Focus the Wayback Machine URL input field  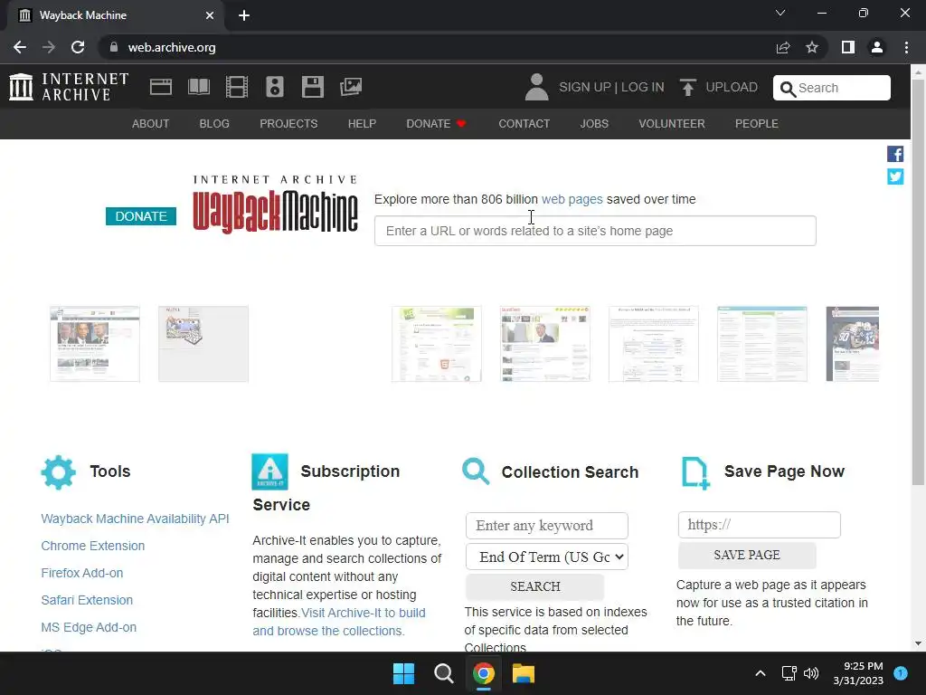click(x=595, y=231)
